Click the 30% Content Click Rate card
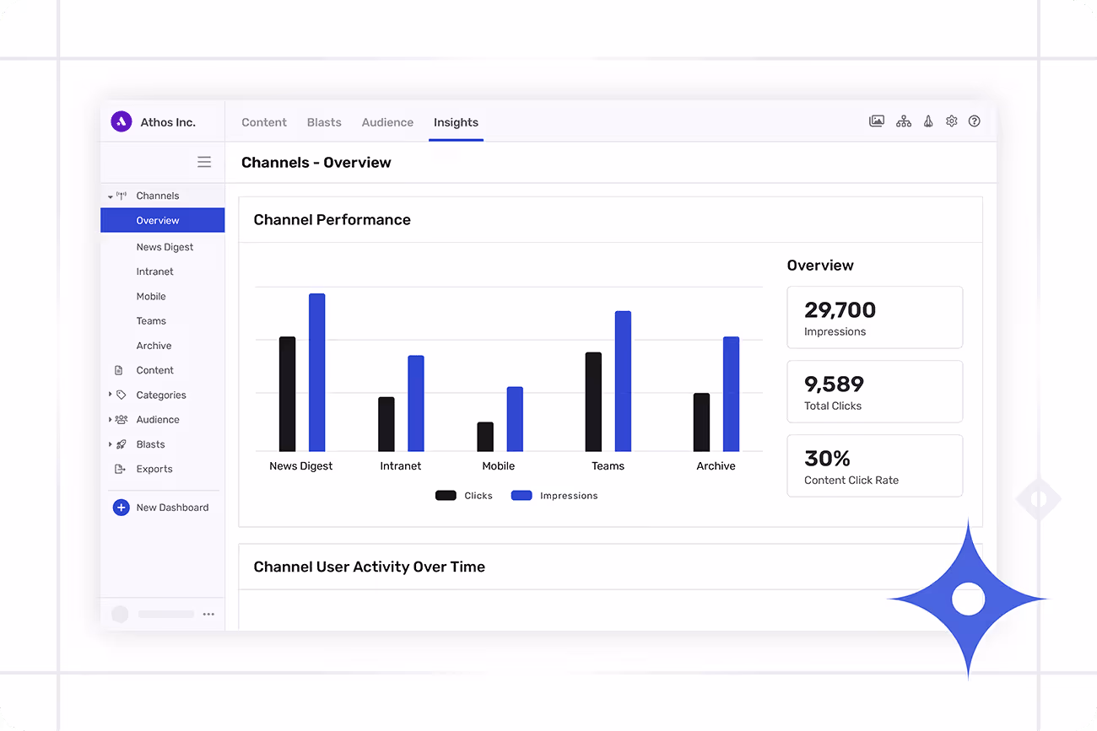Screen dimensions: 1097x731 (875, 465)
